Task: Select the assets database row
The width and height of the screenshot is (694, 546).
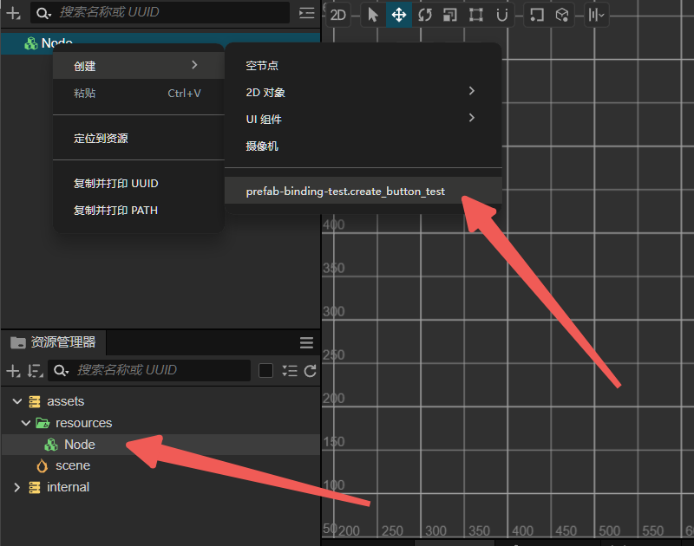Action: [x=160, y=401]
